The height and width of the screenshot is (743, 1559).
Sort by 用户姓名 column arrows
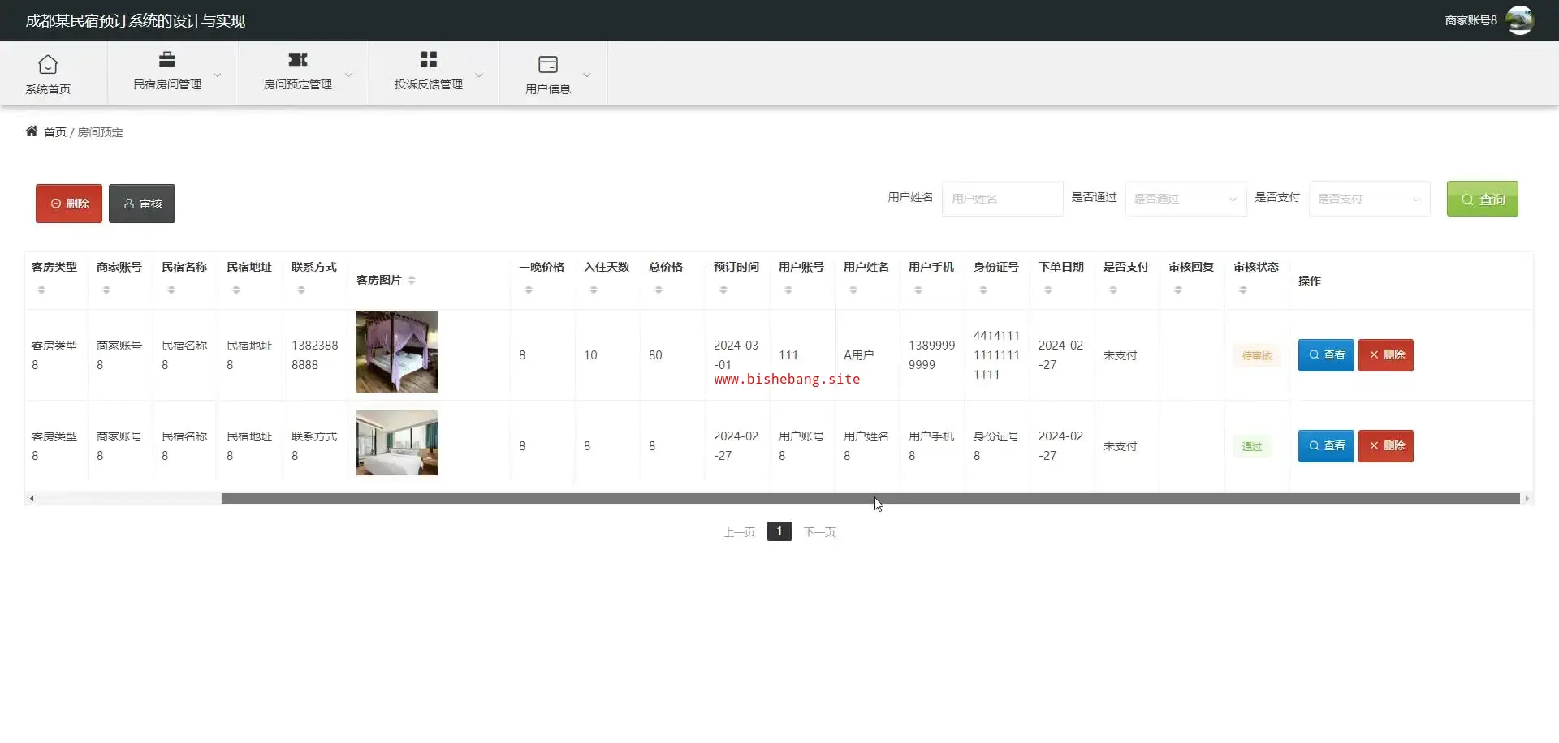[x=853, y=290]
